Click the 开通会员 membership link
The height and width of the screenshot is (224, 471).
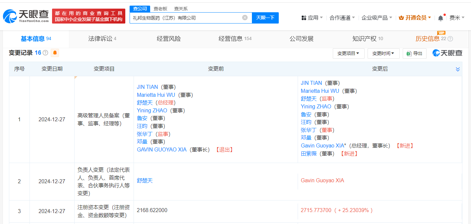coord(415,18)
